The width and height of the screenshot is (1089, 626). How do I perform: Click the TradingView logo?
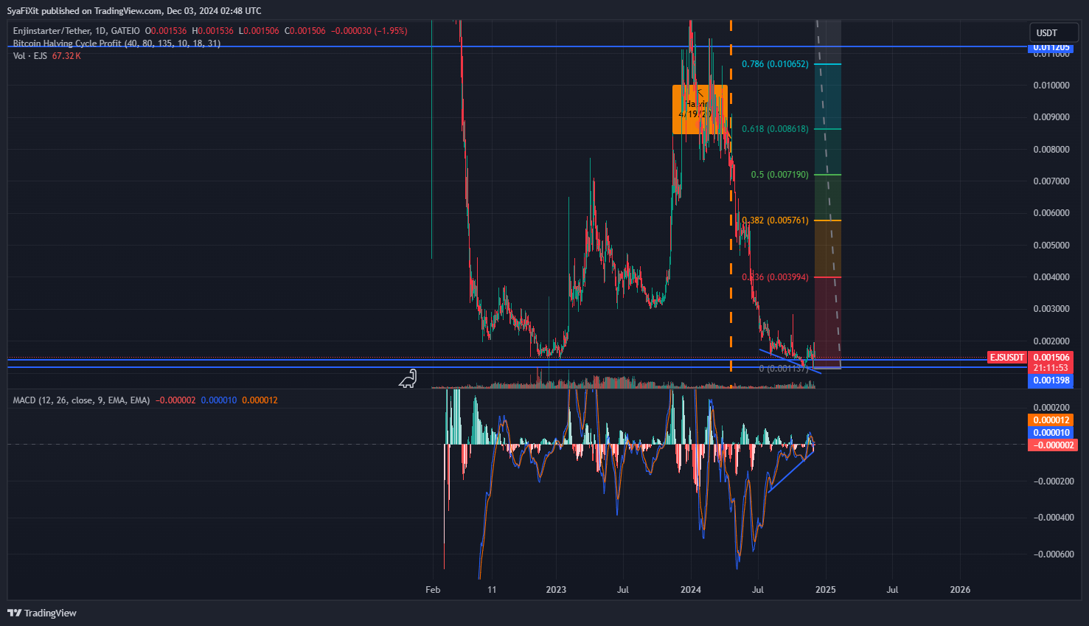click(42, 613)
